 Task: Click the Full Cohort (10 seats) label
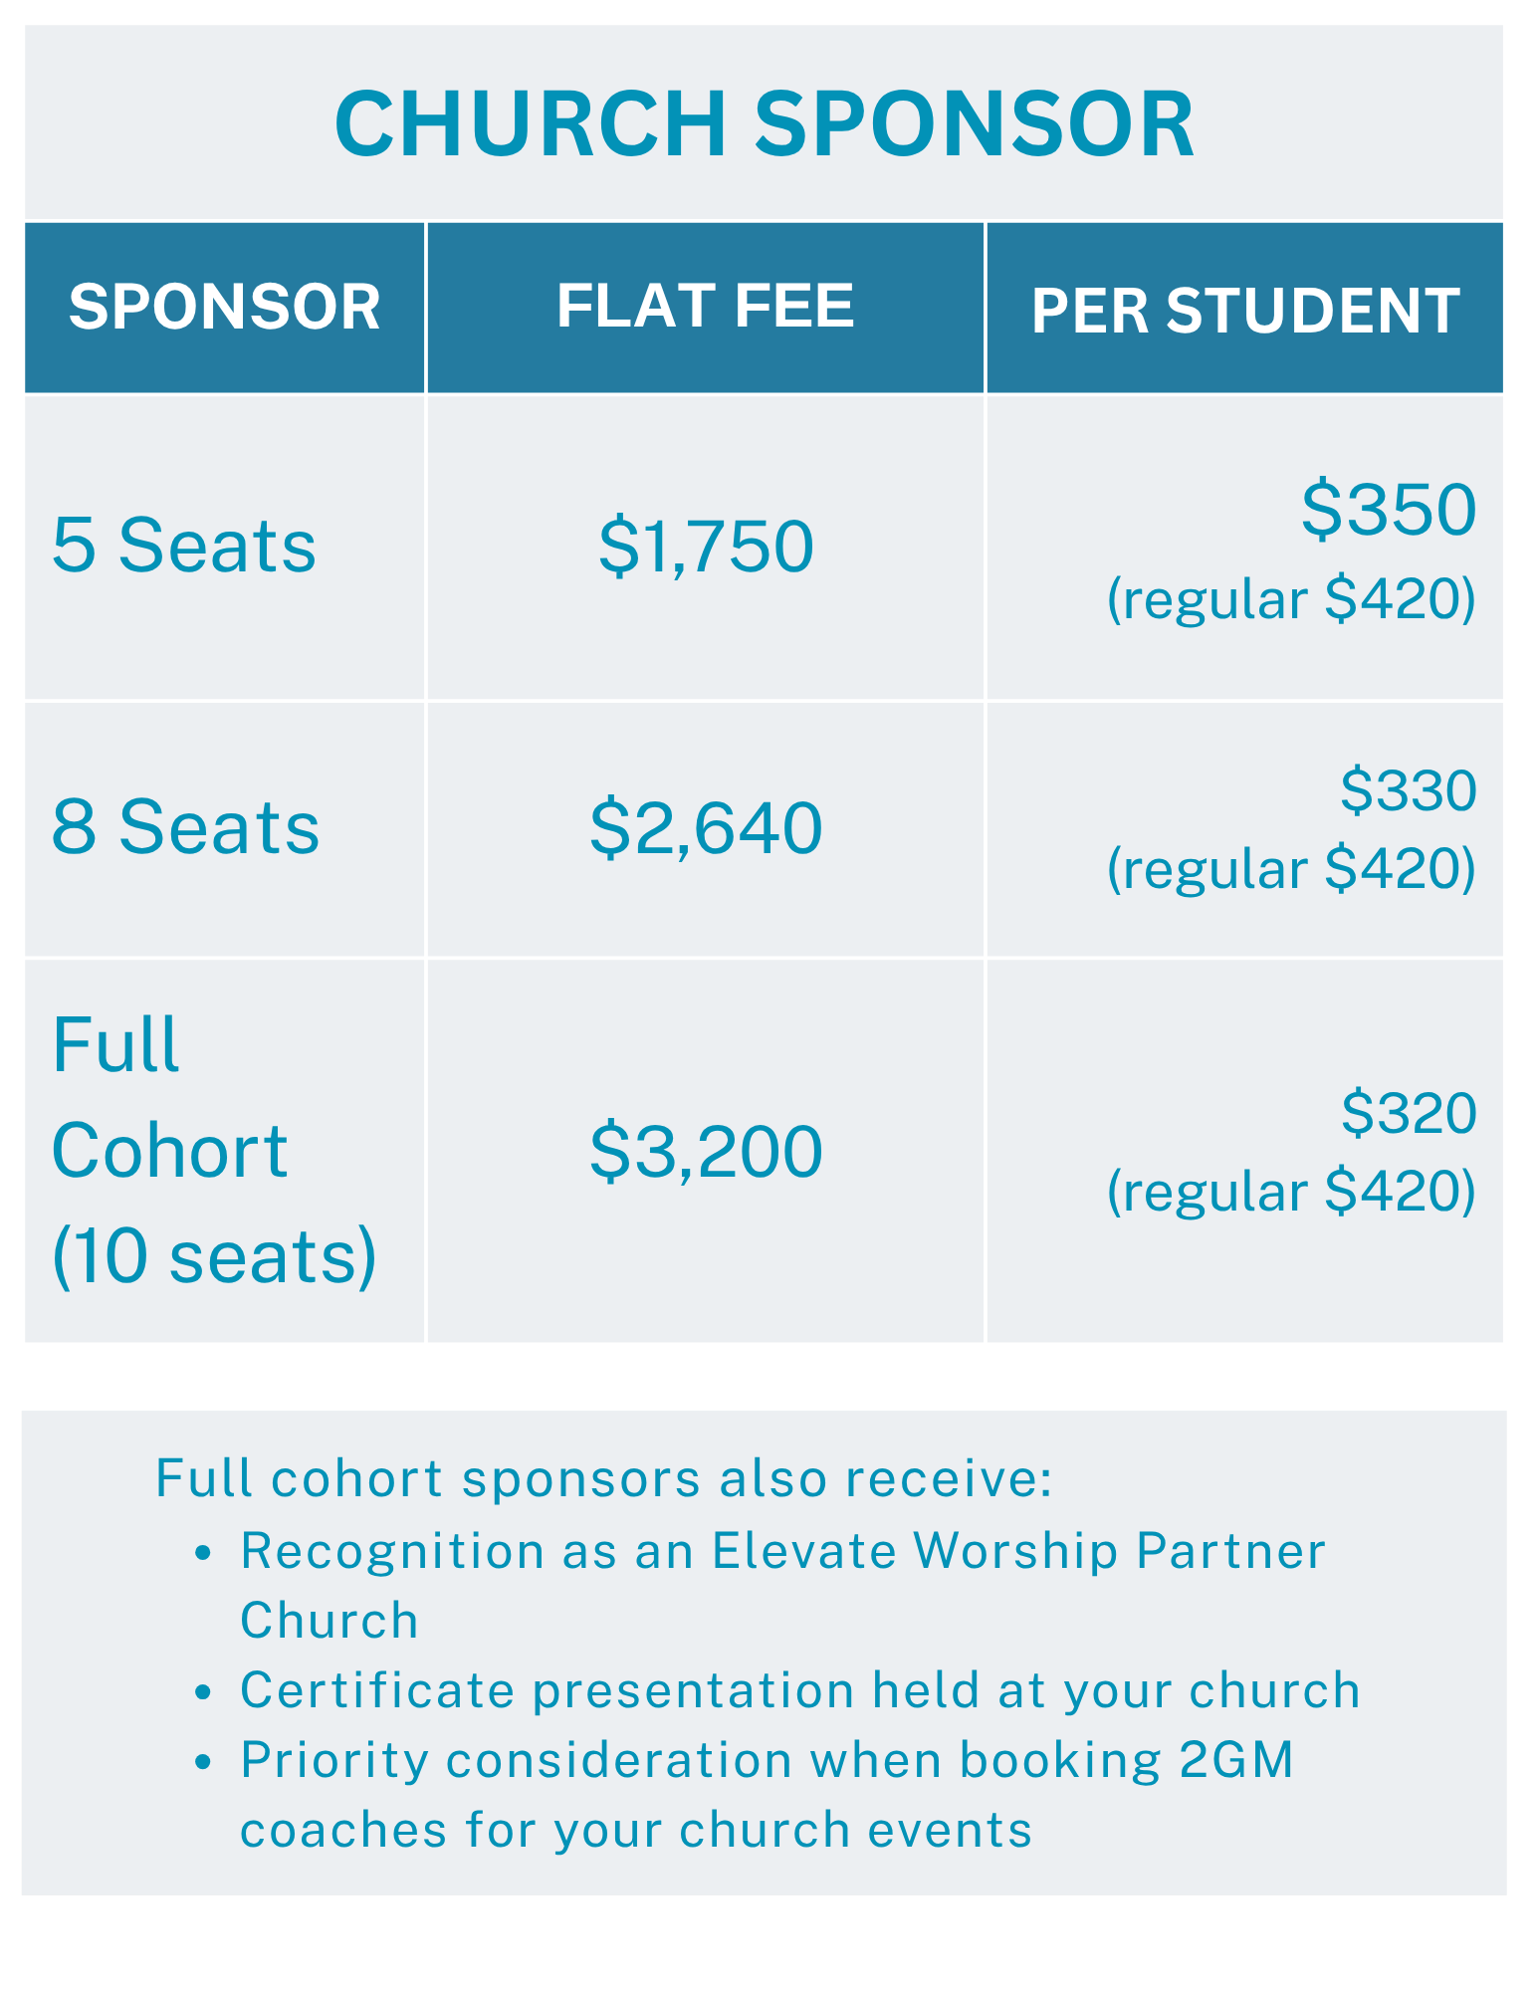coord(213,1151)
